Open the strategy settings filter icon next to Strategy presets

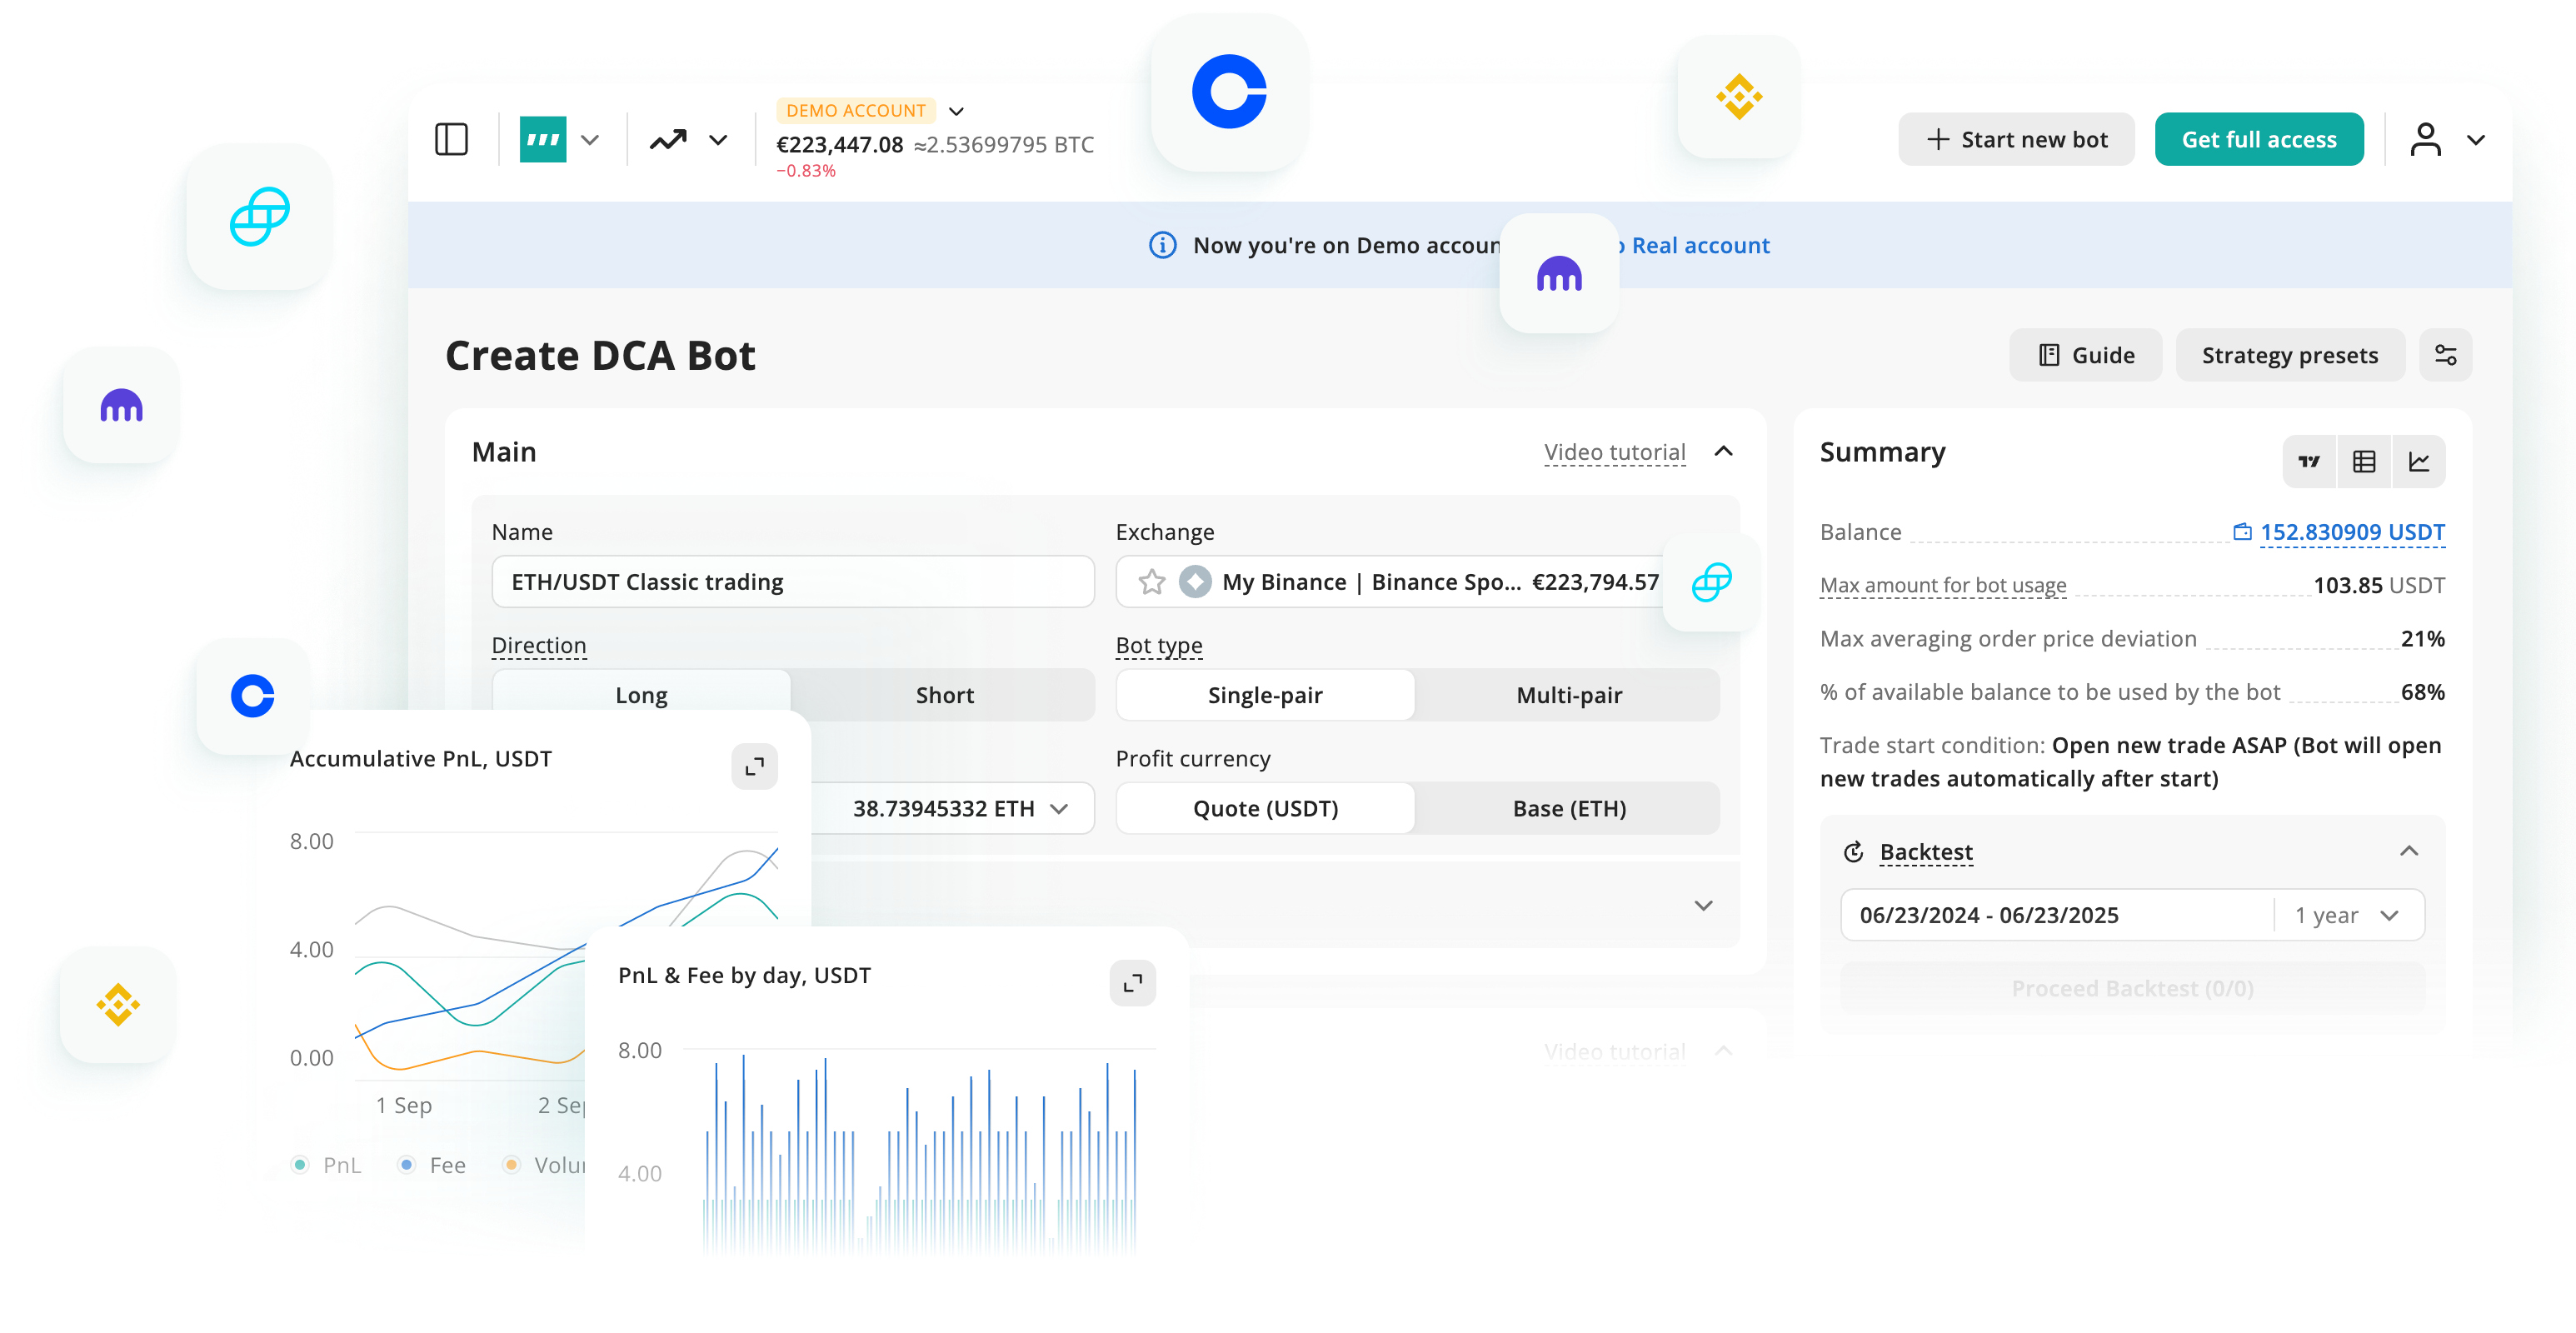point(2446,355)
